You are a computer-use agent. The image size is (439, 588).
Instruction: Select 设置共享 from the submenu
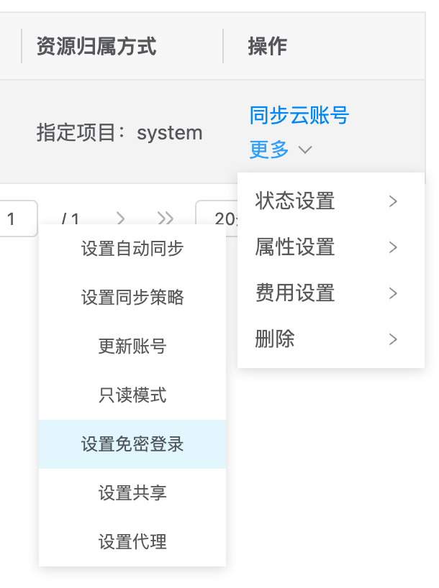click(132, 493)
